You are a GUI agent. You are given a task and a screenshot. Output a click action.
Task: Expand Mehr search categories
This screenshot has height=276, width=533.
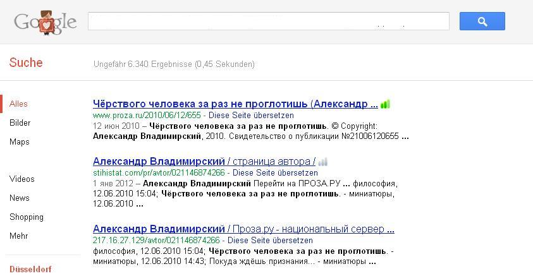point(18,236)
